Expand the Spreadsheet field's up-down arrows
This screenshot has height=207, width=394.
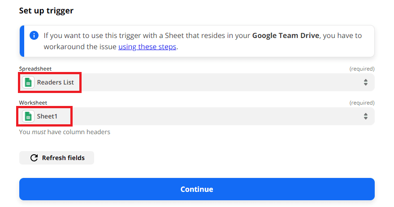[x=365, y=82]
